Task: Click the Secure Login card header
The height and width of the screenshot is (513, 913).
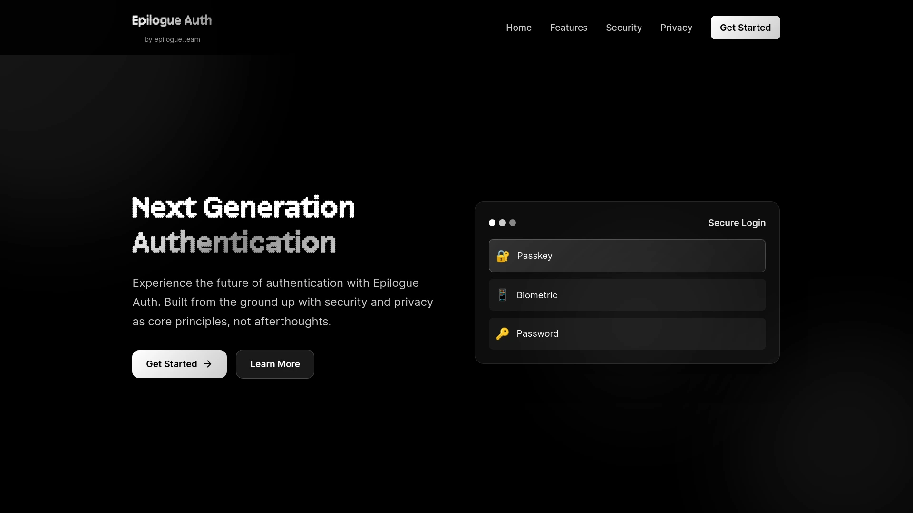Action: 737,223
